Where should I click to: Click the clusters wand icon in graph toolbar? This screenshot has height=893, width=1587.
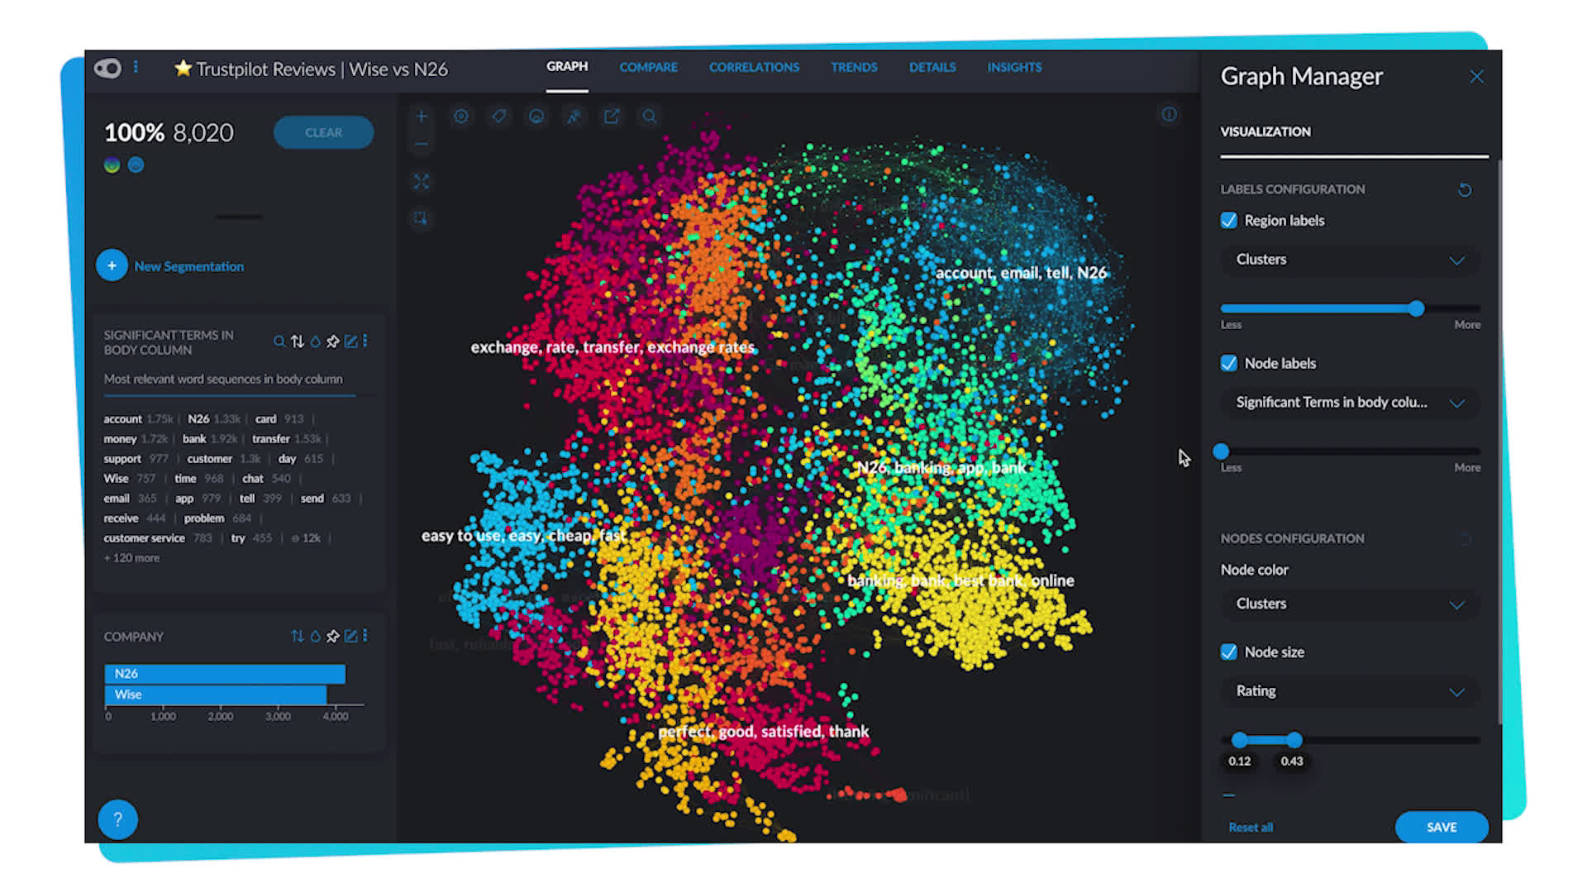click(x=574, y=117)
